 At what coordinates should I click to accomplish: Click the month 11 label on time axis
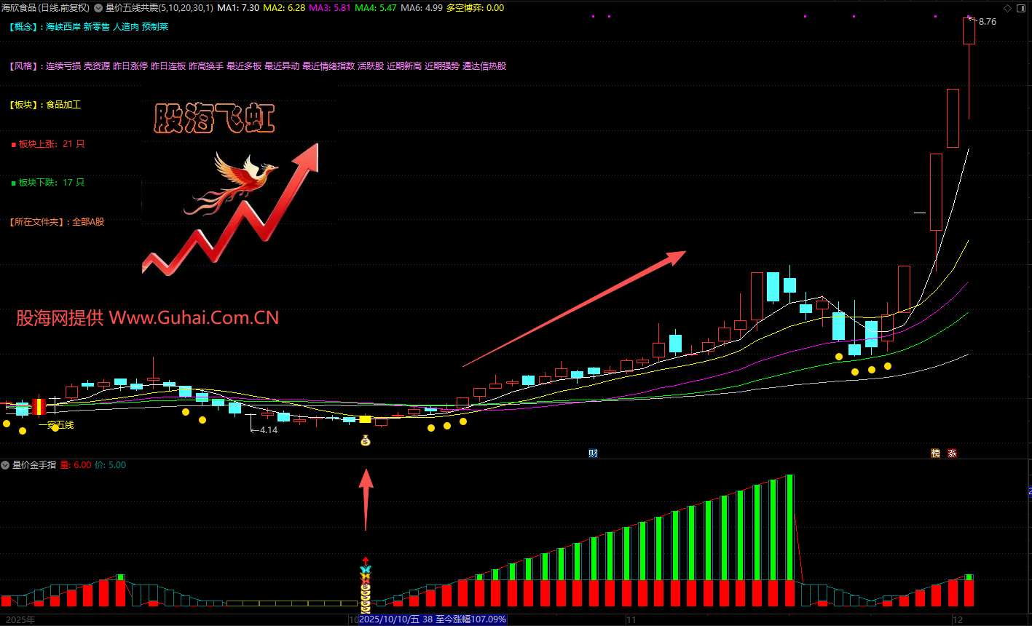[x=631, y=619]
